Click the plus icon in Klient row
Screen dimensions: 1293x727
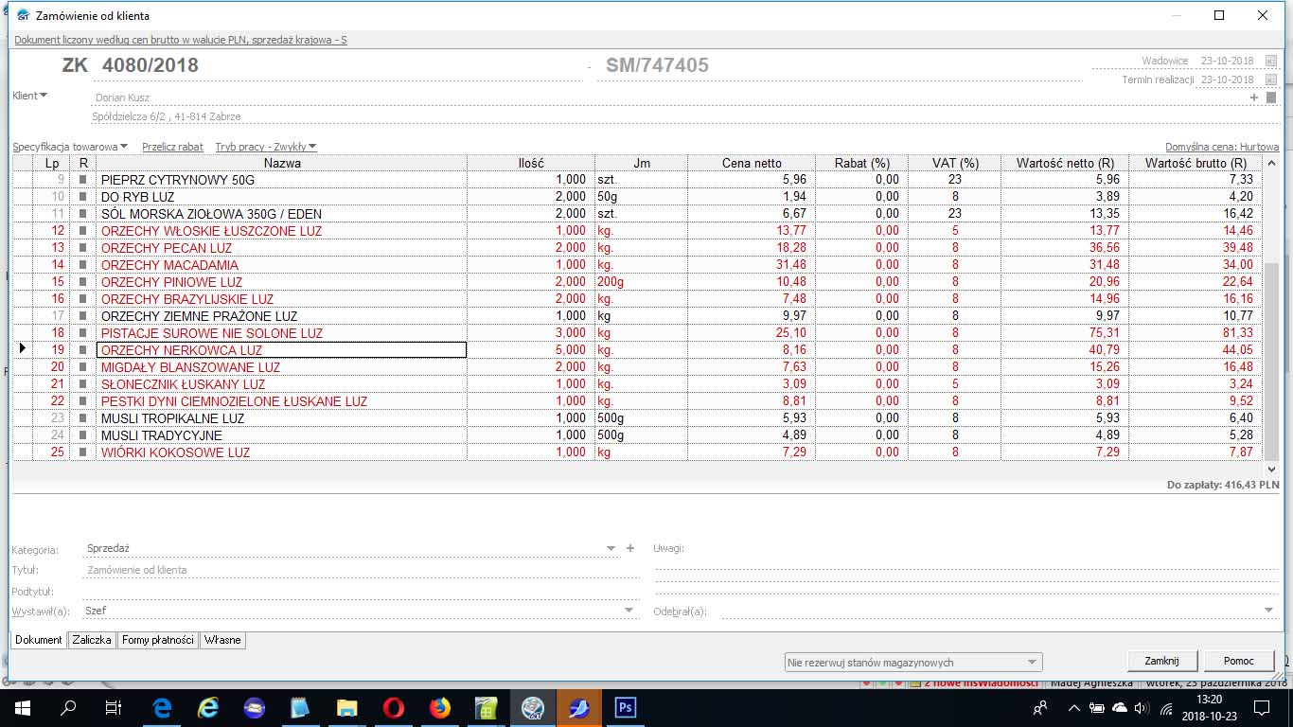pos(1254,98)
